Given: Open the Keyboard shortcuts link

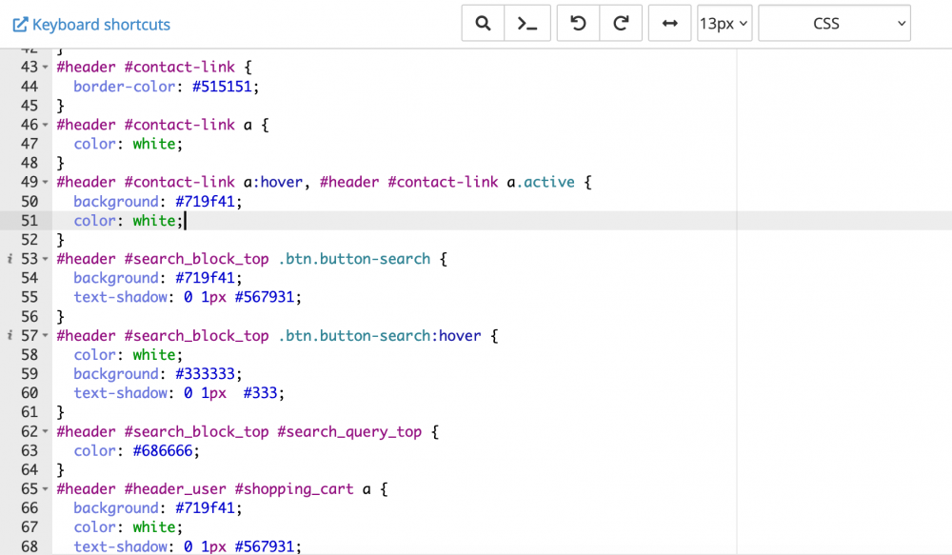Looking at the screenshot, I should tap(101, 25).
